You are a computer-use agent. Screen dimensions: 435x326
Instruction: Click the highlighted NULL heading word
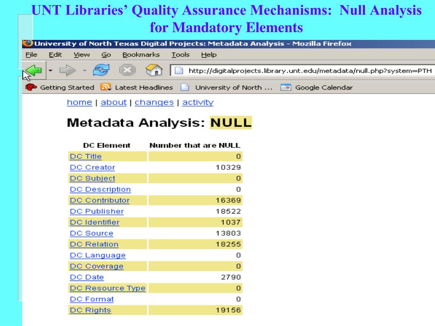coord(231,123)
